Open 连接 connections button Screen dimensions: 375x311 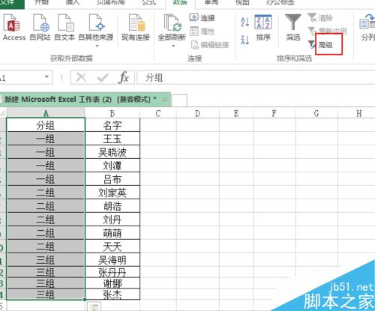pos(202,17)
